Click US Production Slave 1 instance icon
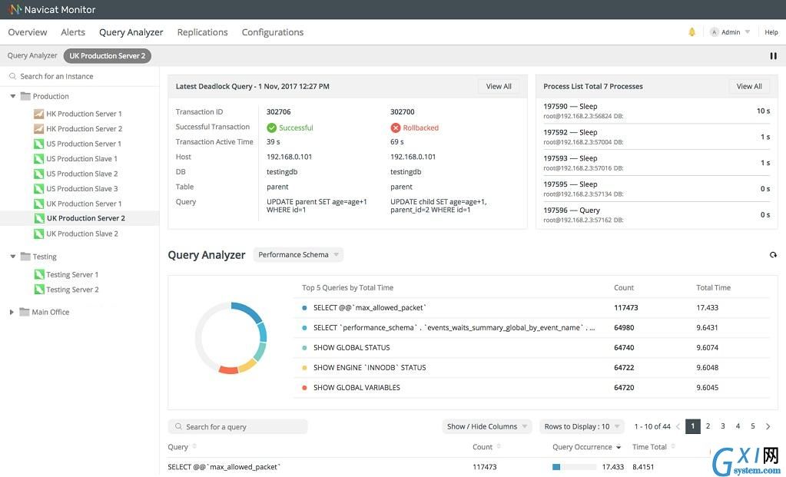The width and height of the screenshot is (786, 477). point(38,159)
